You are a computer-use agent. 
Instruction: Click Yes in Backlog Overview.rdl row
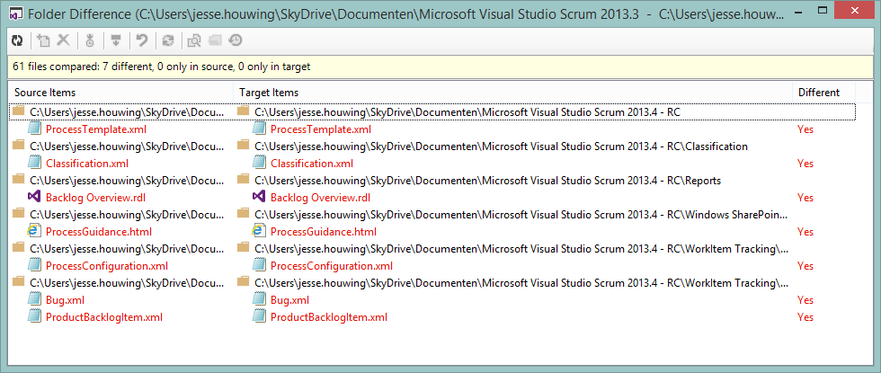[805, 198]
